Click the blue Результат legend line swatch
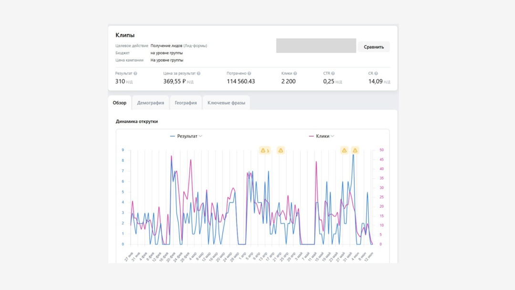Viewport: 515px width, 290px height. click(173, 136)
